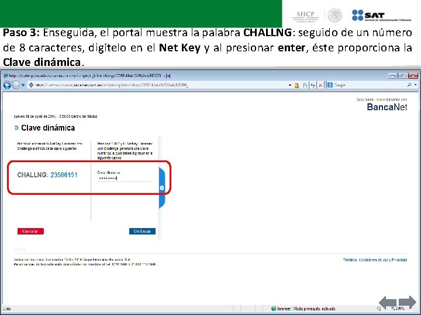Click the www.banamex.com link
Screen dimensions: 421x315
[x=392, y=99]
